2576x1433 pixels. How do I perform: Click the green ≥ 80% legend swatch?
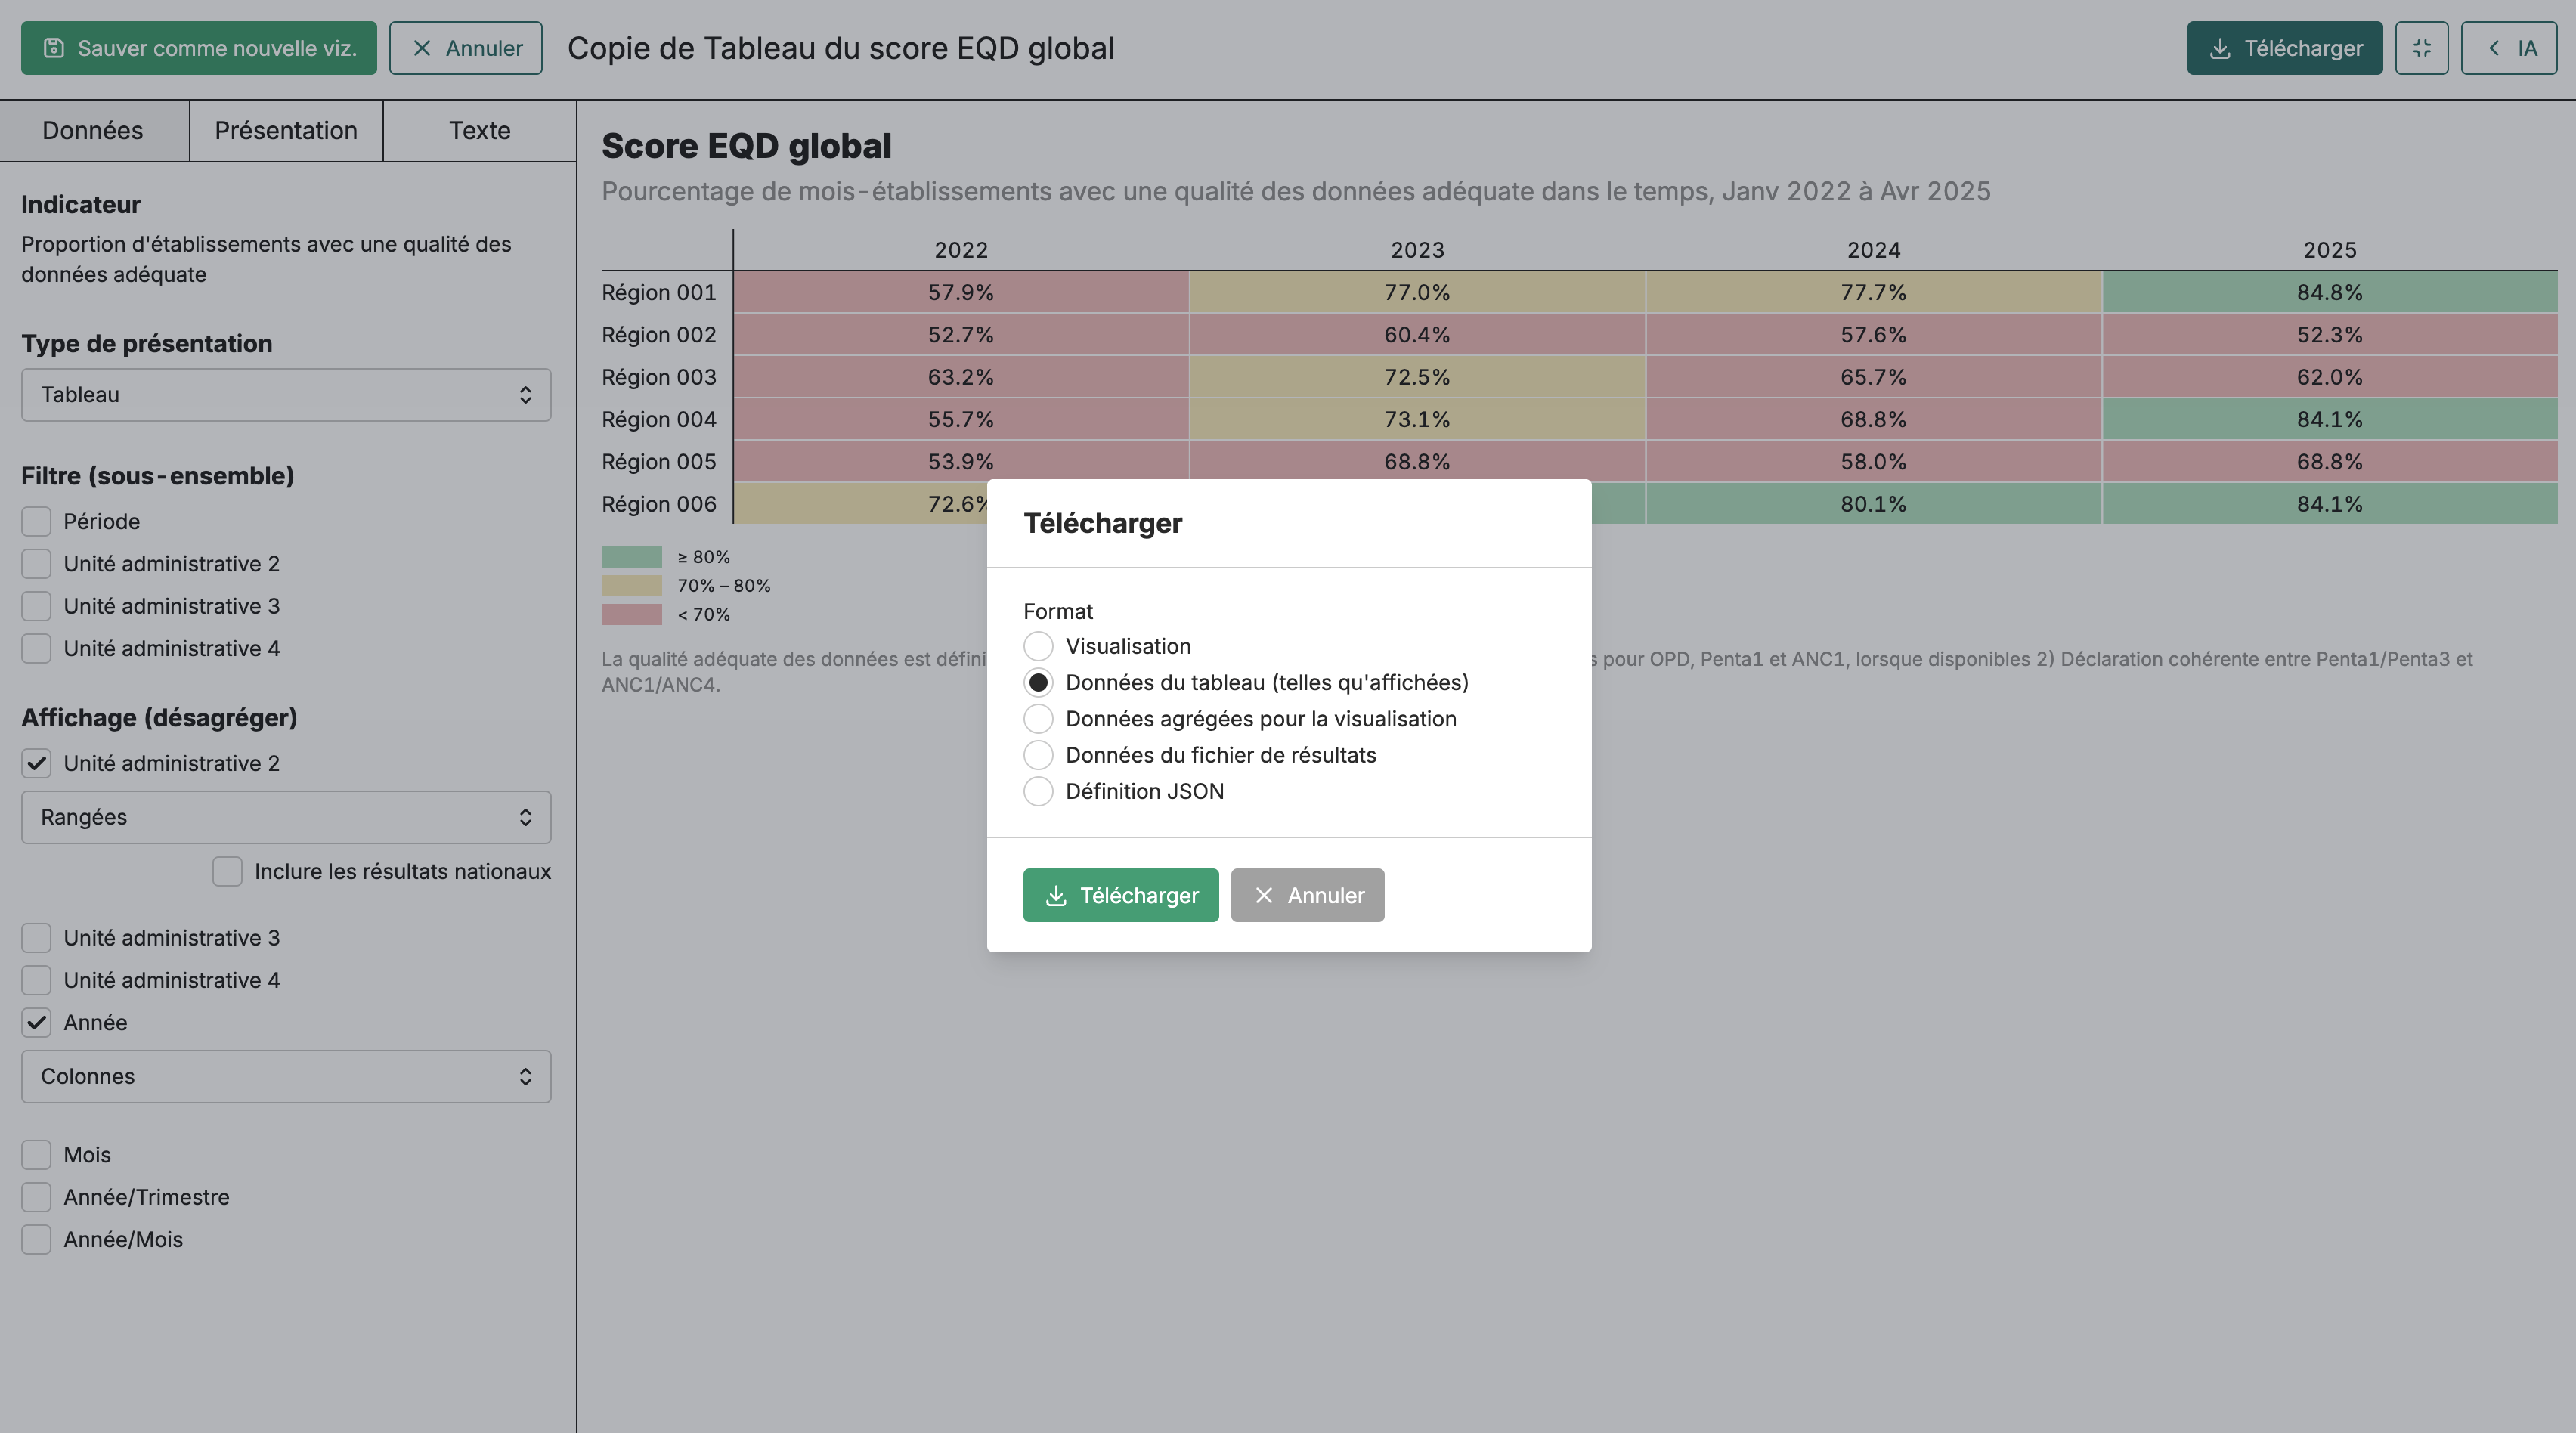(x=631, y=557)
